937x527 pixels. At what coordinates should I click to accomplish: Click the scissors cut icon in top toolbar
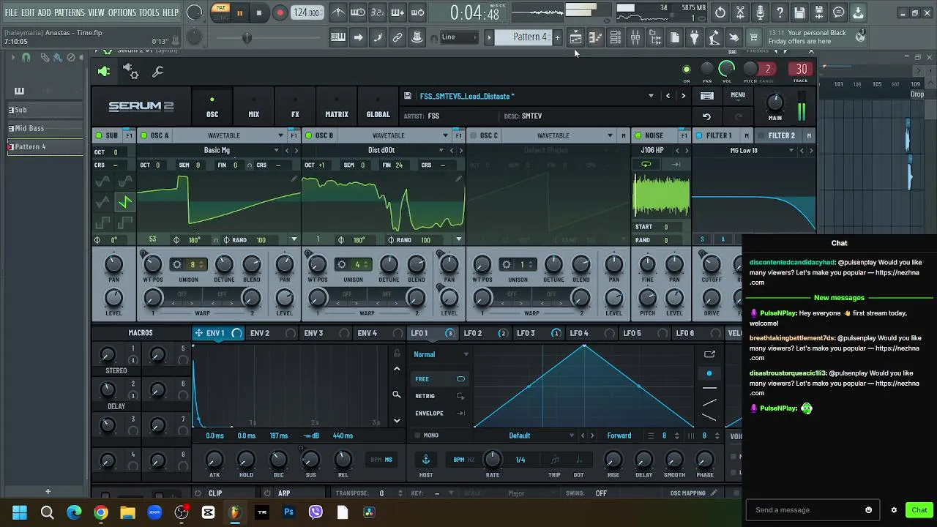(740, 12)
